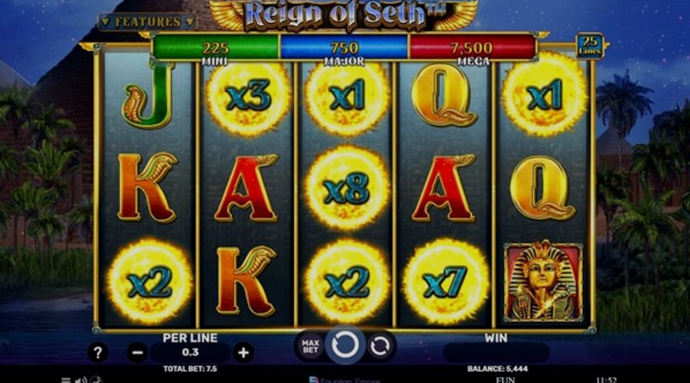This screenshot has width=690, height=383.
Task: Click the Max Bet button
Action: tap(310, 346)
